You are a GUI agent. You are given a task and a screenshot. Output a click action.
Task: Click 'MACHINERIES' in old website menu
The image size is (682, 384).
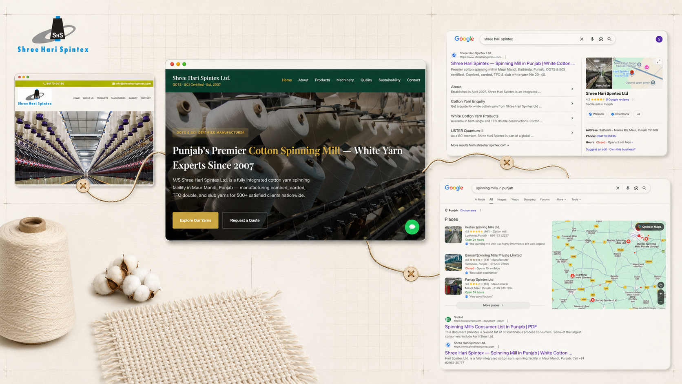118,98
